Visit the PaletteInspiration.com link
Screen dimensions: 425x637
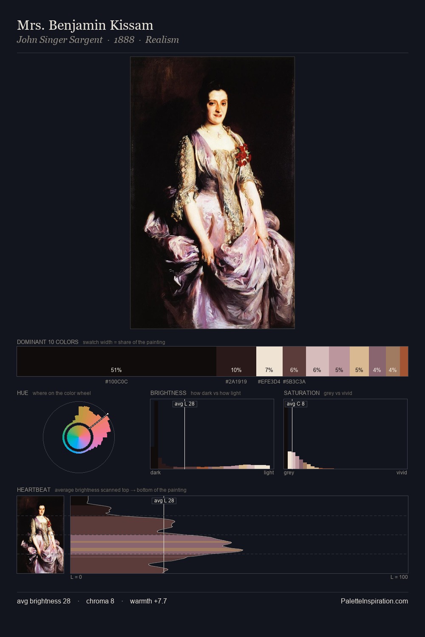click(x=374, y=601)
